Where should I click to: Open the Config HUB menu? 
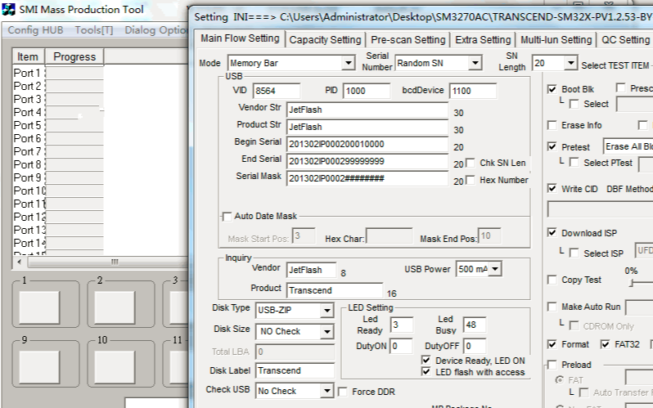[35, 30]
